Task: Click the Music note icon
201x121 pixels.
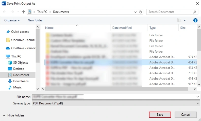Action: [10, 87]
